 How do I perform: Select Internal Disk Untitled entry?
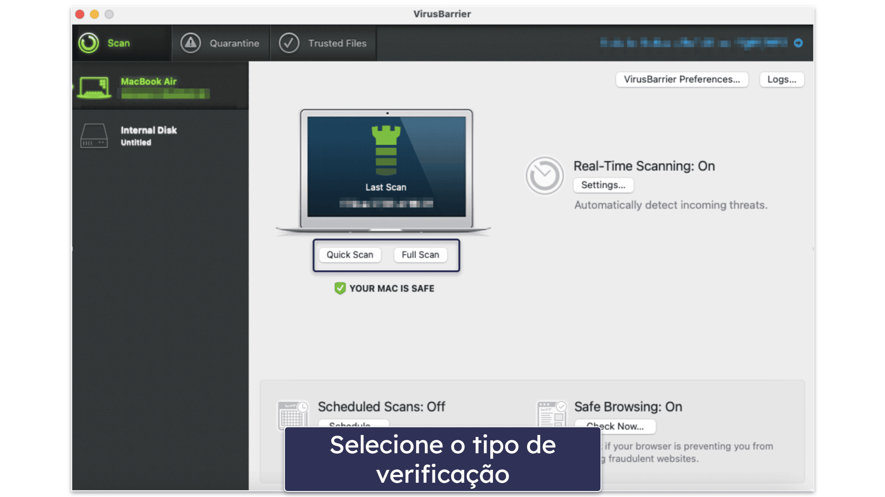(160, 135)
